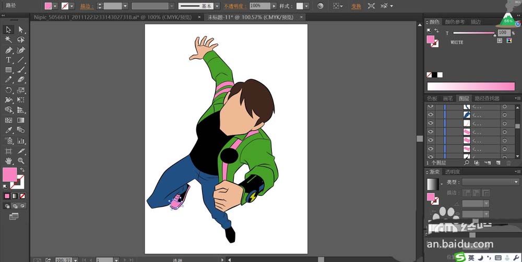Screen dimensions: 522x262
Task: Select the Blend tool
Action: tap(21, 130)
